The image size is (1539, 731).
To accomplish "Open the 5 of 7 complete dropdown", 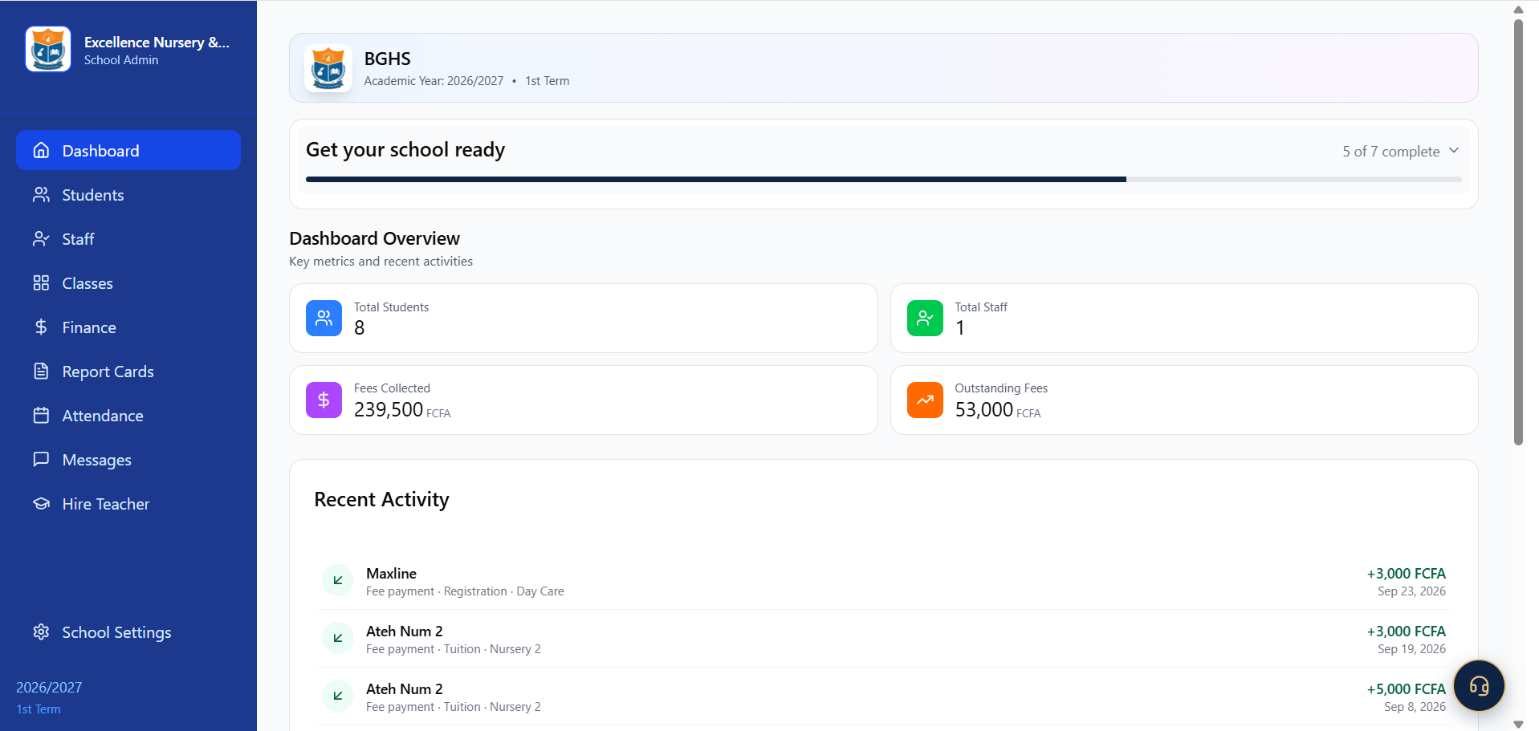I will 1401,151.
